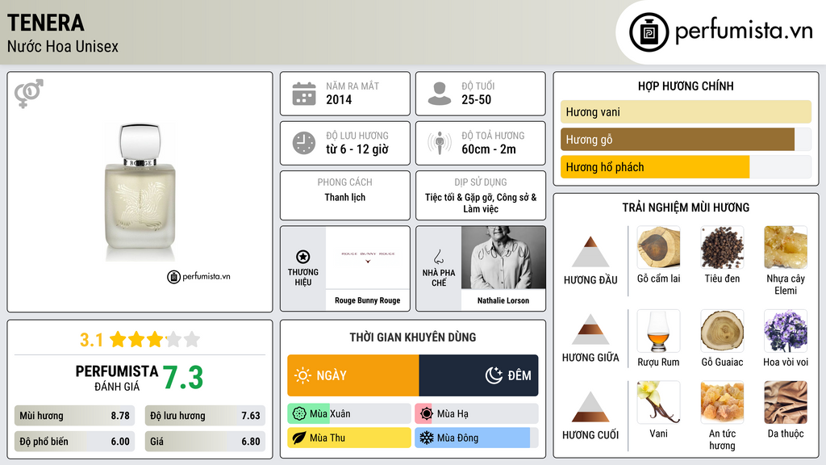Click the Nathalie Lorson perfumer name
The width and height of the screenshot is (826, 465).
pos(503,300)
